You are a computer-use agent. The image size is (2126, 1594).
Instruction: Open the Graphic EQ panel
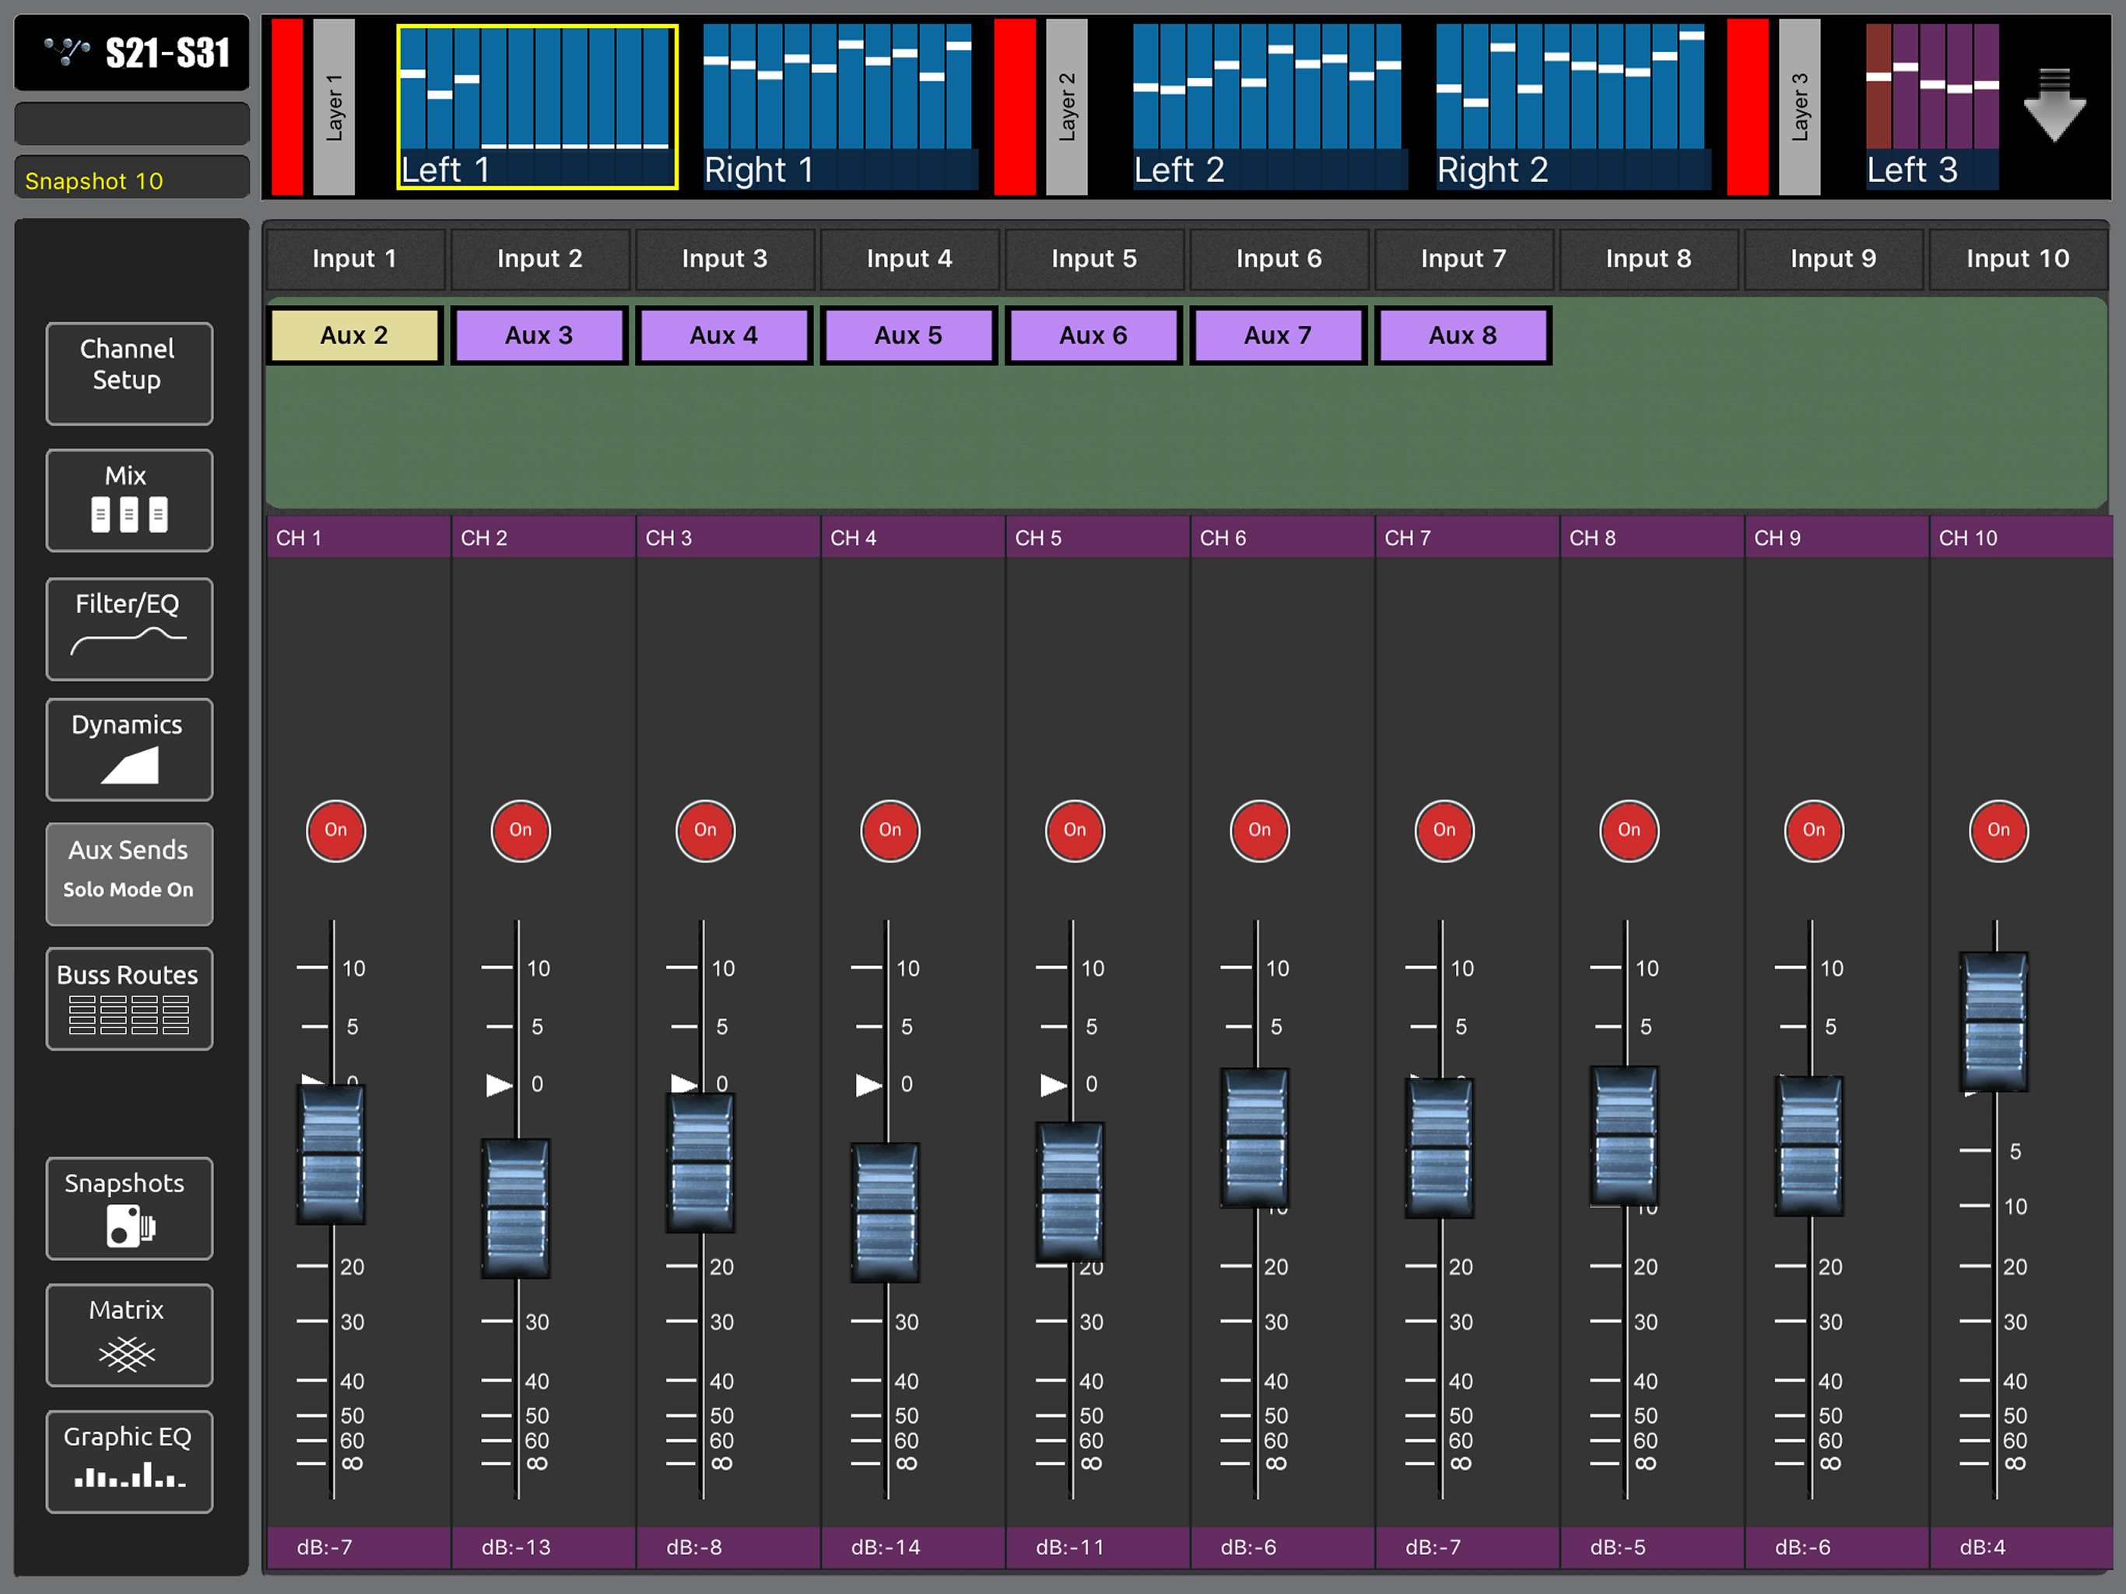(x=129, y=1460)
